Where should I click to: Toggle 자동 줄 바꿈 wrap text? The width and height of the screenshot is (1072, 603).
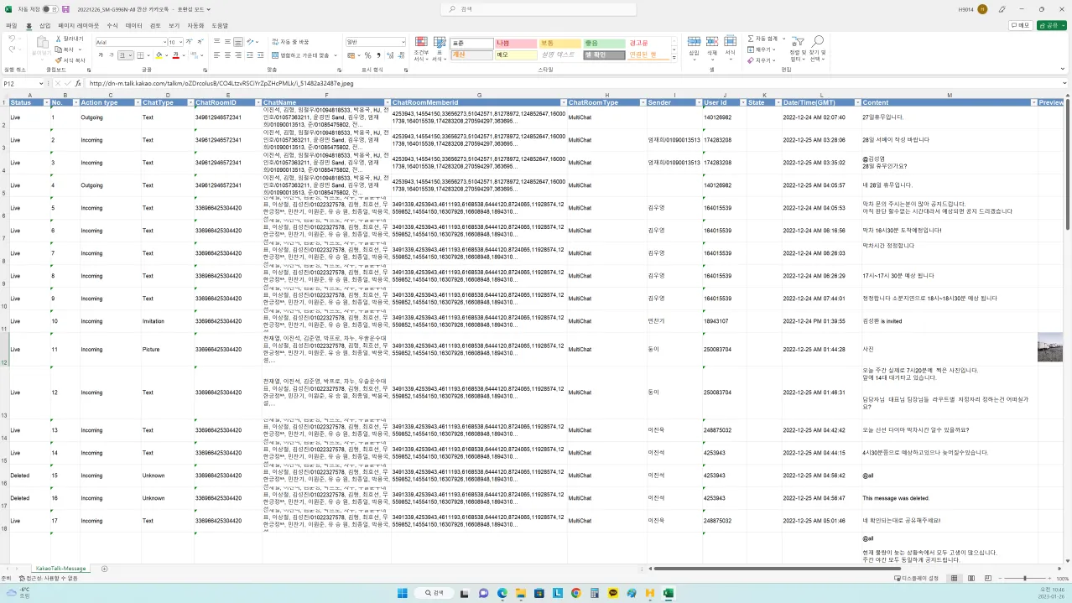[291, 42]
